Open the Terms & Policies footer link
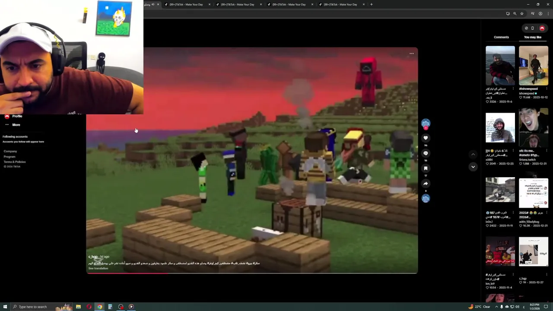 (x=15, y=162)
